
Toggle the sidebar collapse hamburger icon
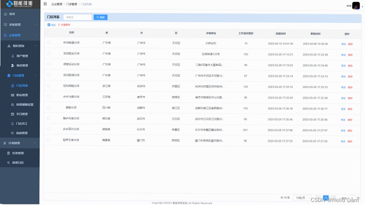pos(45,4)
